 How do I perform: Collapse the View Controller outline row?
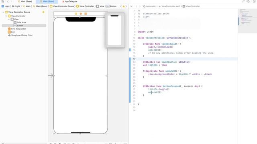(x=6, y=16)
